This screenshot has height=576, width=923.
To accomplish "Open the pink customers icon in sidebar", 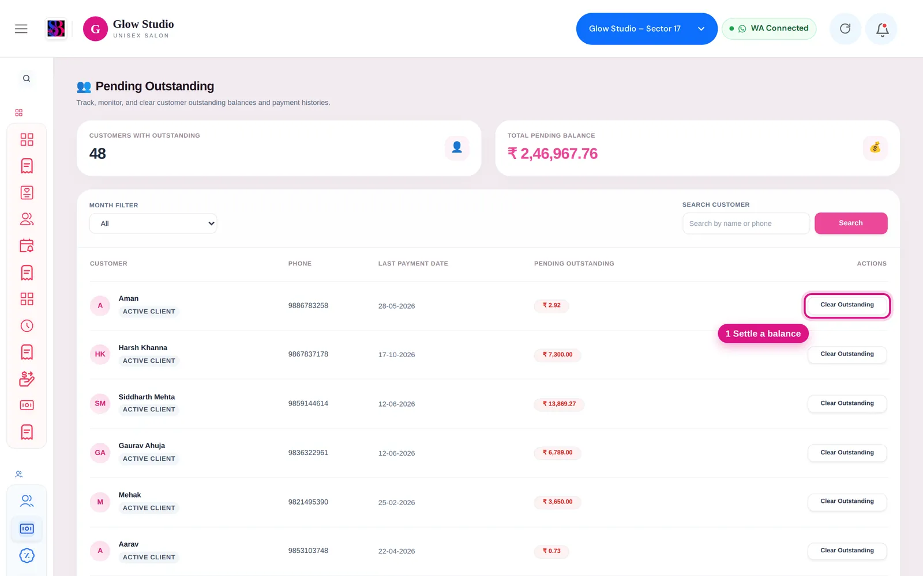I will (27, 219).
